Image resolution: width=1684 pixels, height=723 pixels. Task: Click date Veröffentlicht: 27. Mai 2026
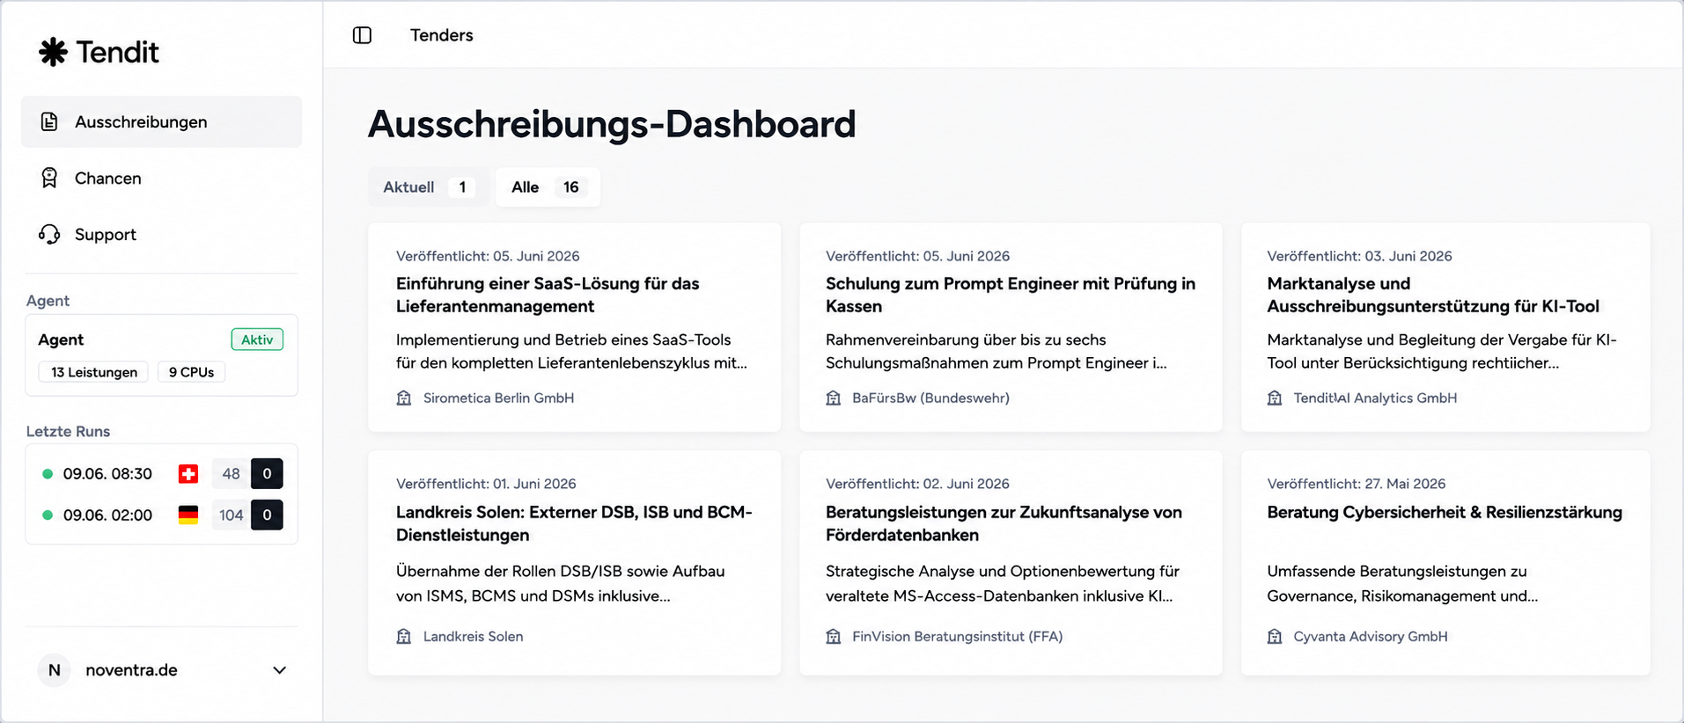1356,484
